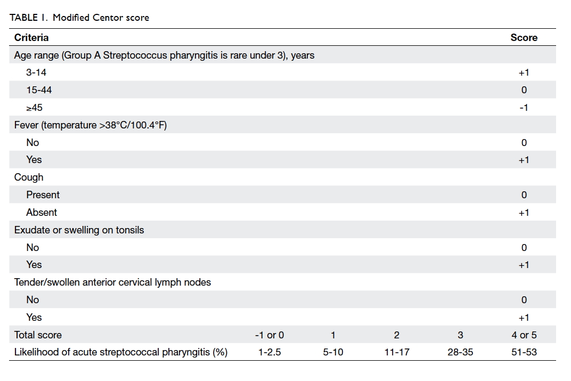Click the 51-53 likelihood value
The height and width of the screenshot is (381, 571).
(524, 352)
